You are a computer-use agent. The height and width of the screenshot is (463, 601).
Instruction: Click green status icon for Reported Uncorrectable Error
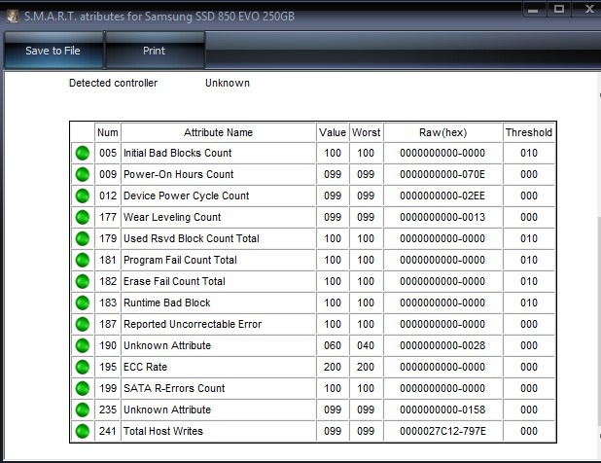(83, 324)
